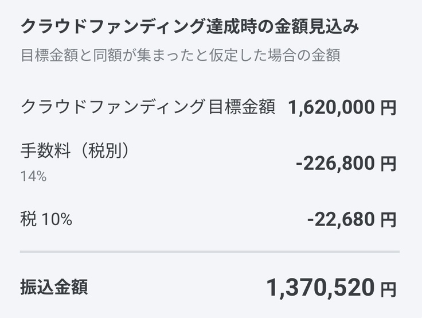Click the 14% fee rate text
The image size is (422, 318).
click(33, 177)
